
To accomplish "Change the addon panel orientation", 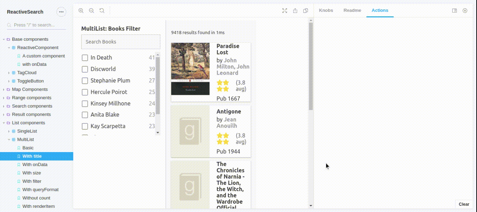I will pos(454,10).
